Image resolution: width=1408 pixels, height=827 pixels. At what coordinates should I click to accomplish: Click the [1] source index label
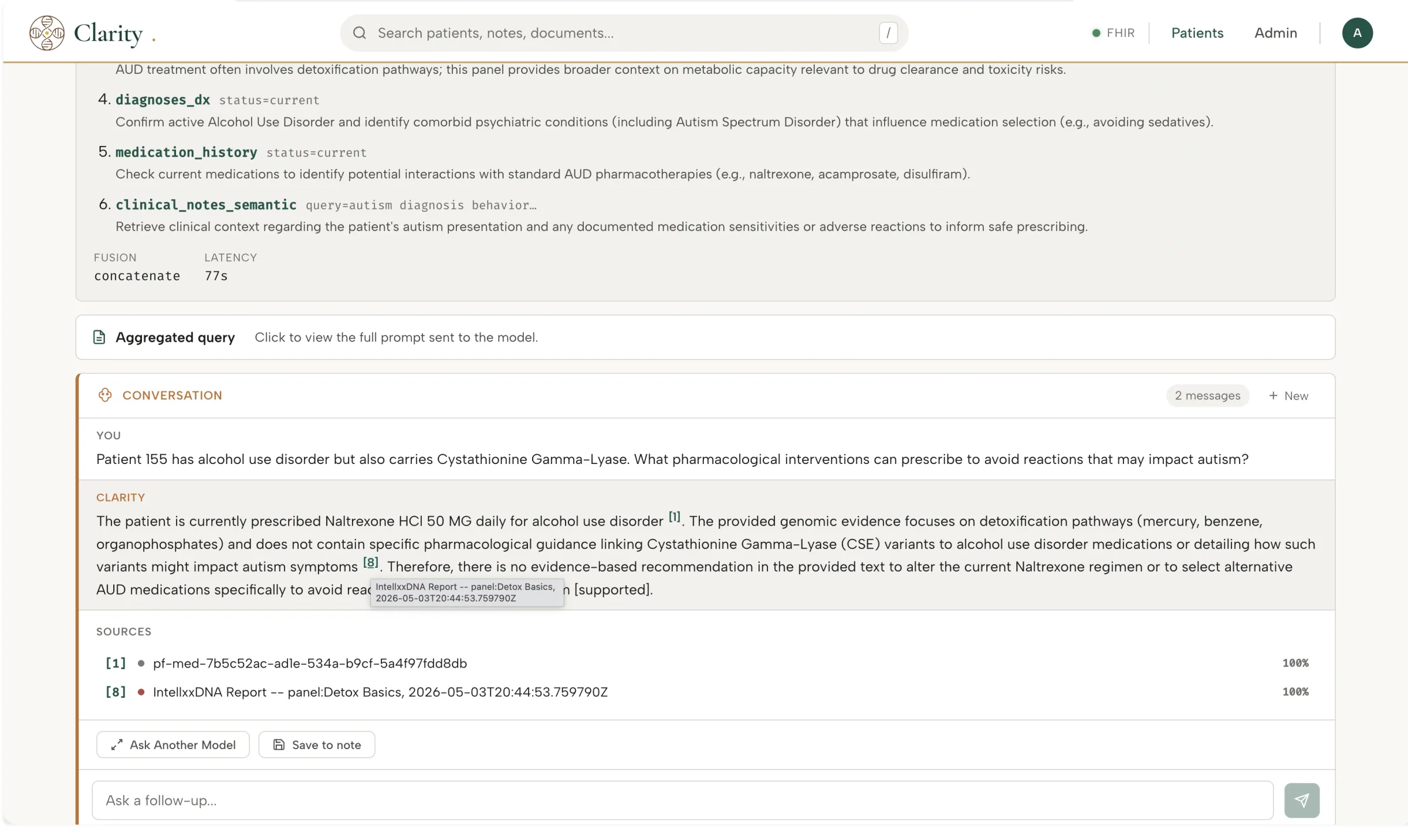pos(116,663)
